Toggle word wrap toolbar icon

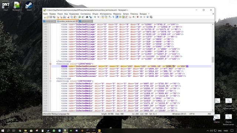pos(110,17)
